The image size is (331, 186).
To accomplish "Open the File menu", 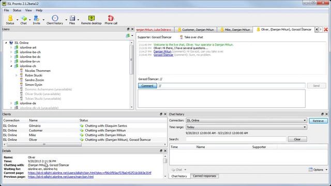I will (x=6, y=10).
